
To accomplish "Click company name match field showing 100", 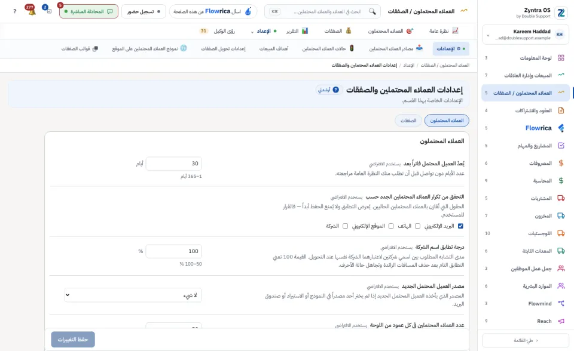I will point(174,251).
